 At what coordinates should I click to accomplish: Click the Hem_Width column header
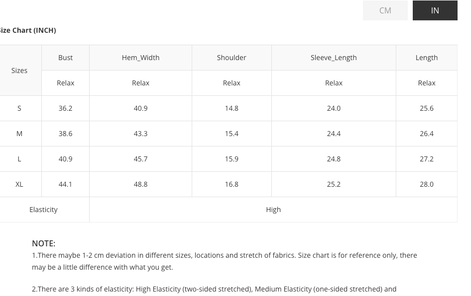[140, 58]
